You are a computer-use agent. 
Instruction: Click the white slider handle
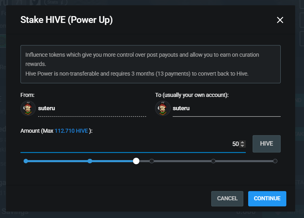[x=136, y=161]
